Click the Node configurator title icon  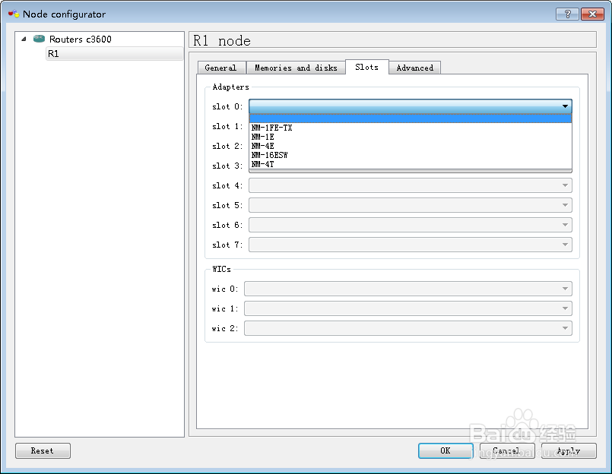pyautogui.click(x=14, y=14)
